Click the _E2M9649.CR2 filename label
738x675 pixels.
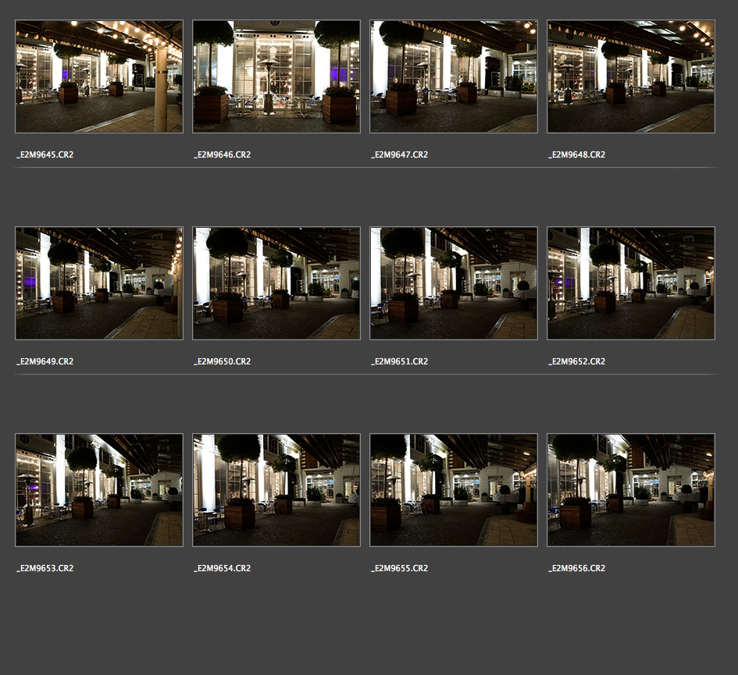(45, 361)
